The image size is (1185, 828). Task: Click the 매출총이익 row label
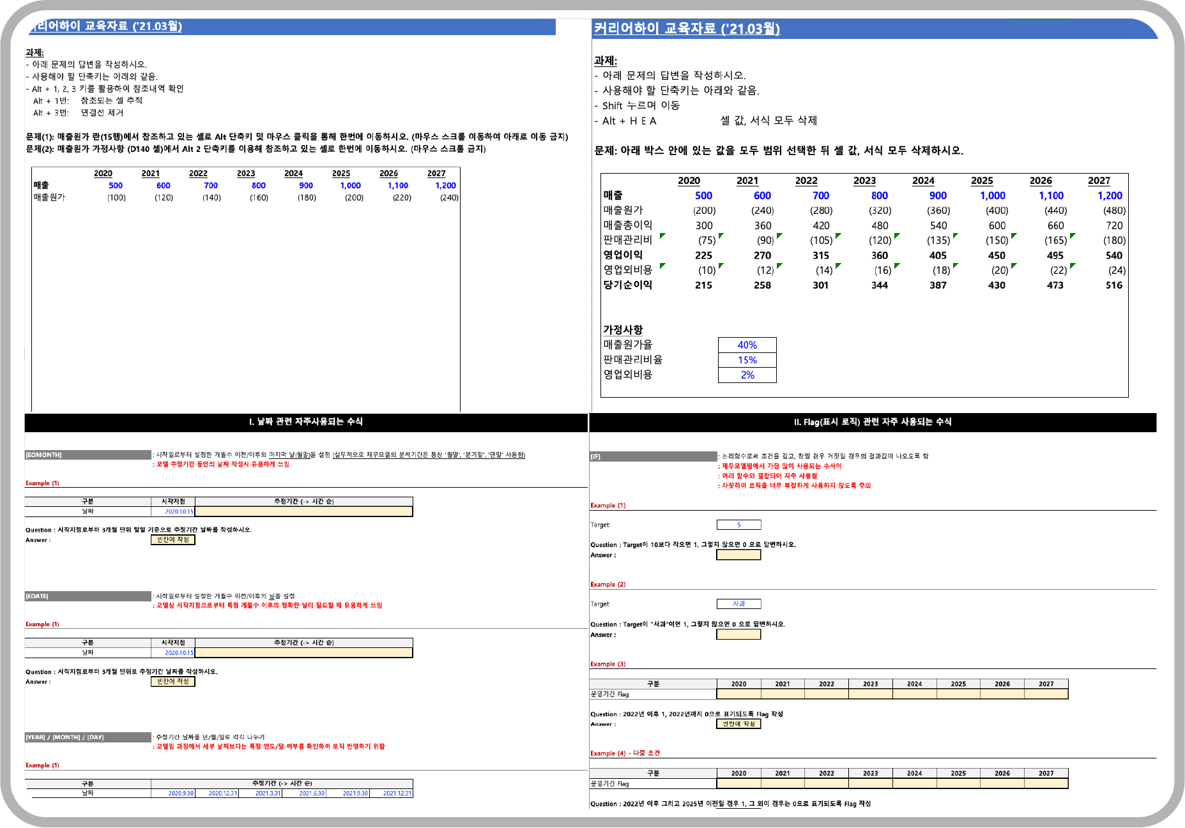(x=627, y=225)
